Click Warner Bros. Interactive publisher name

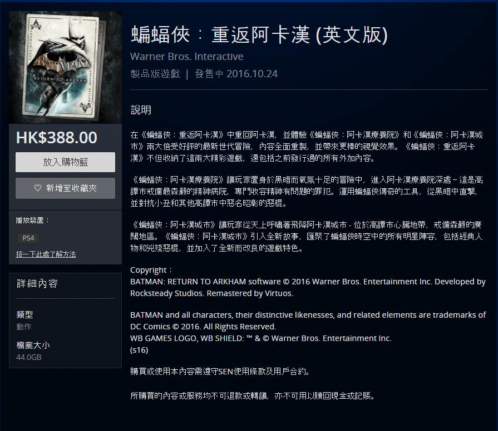187,57
